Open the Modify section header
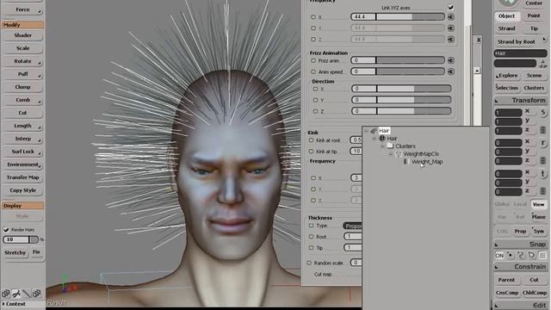 (22, 25)
